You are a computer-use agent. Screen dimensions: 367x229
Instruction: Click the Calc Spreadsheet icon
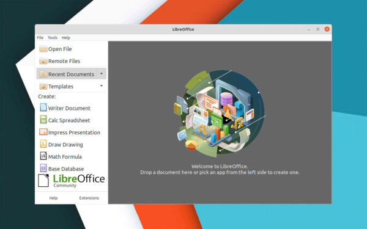43,120
